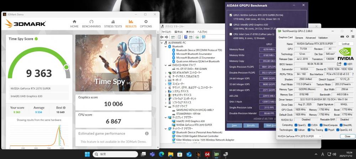
Task: Open OPTIONS gear in 3DMark
Action: tap(146, 24)
